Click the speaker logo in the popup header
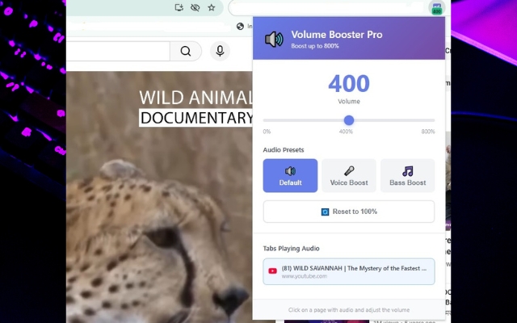 pyautogui.click(x=274, y=40)
